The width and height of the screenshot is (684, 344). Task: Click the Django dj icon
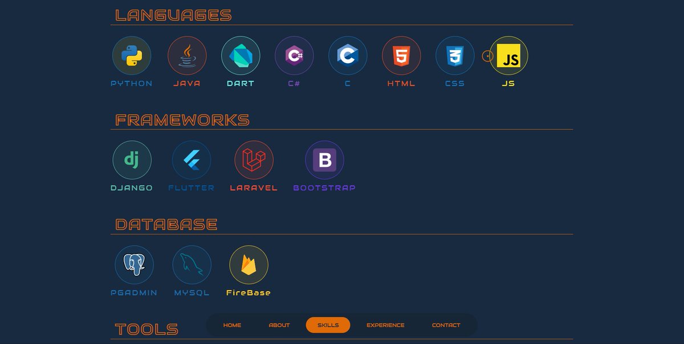[x=132, y=160]
